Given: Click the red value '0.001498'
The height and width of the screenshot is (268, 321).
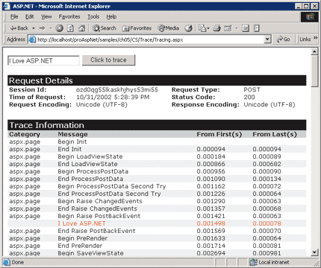Looking at the screenshot, I should coord(211,223).
